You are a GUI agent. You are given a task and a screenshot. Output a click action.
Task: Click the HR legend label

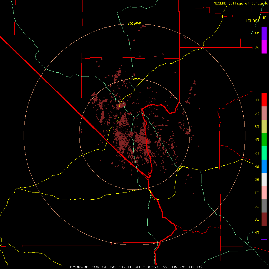[x=257, y=140]
